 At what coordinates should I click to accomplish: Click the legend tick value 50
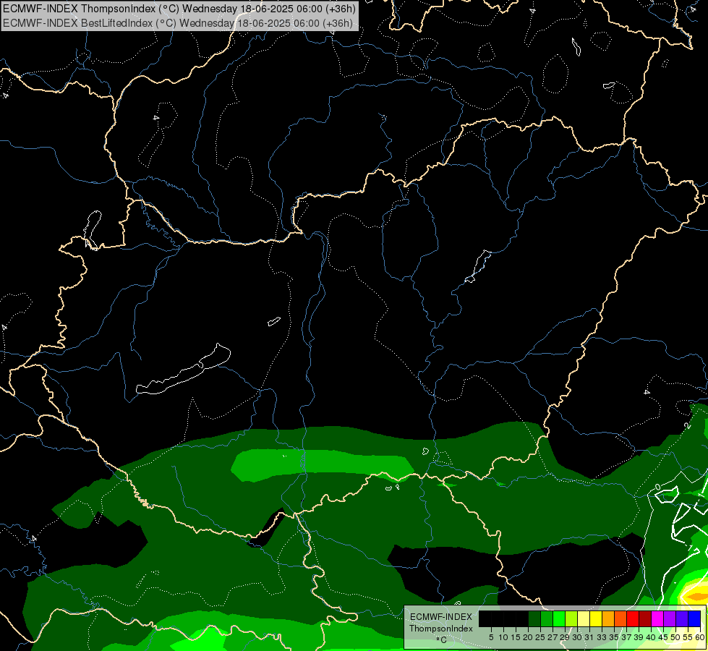(676, 637)
